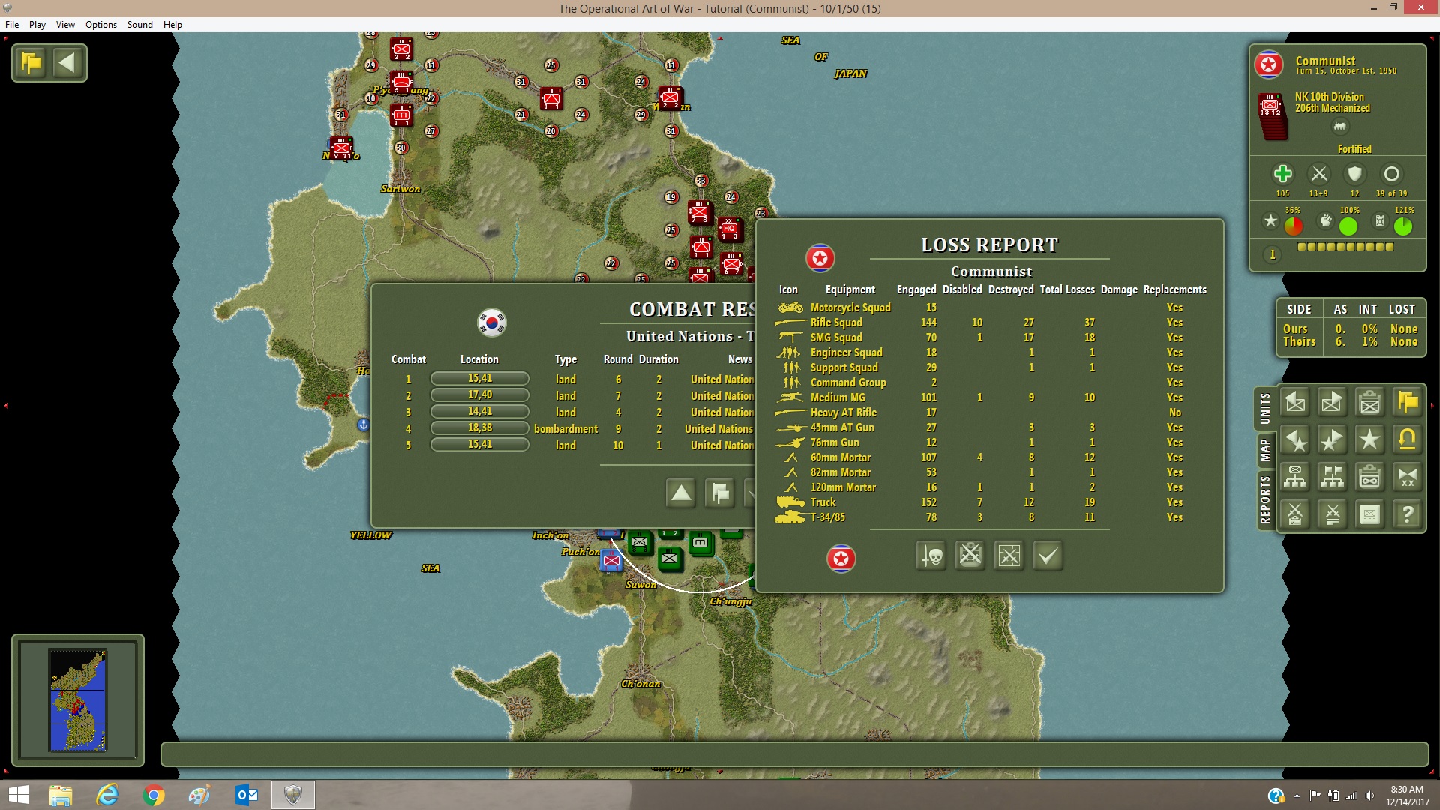Click the up triangle button in Combat Results
Viewport: 1440px width, 810px height.
(681, 493)
